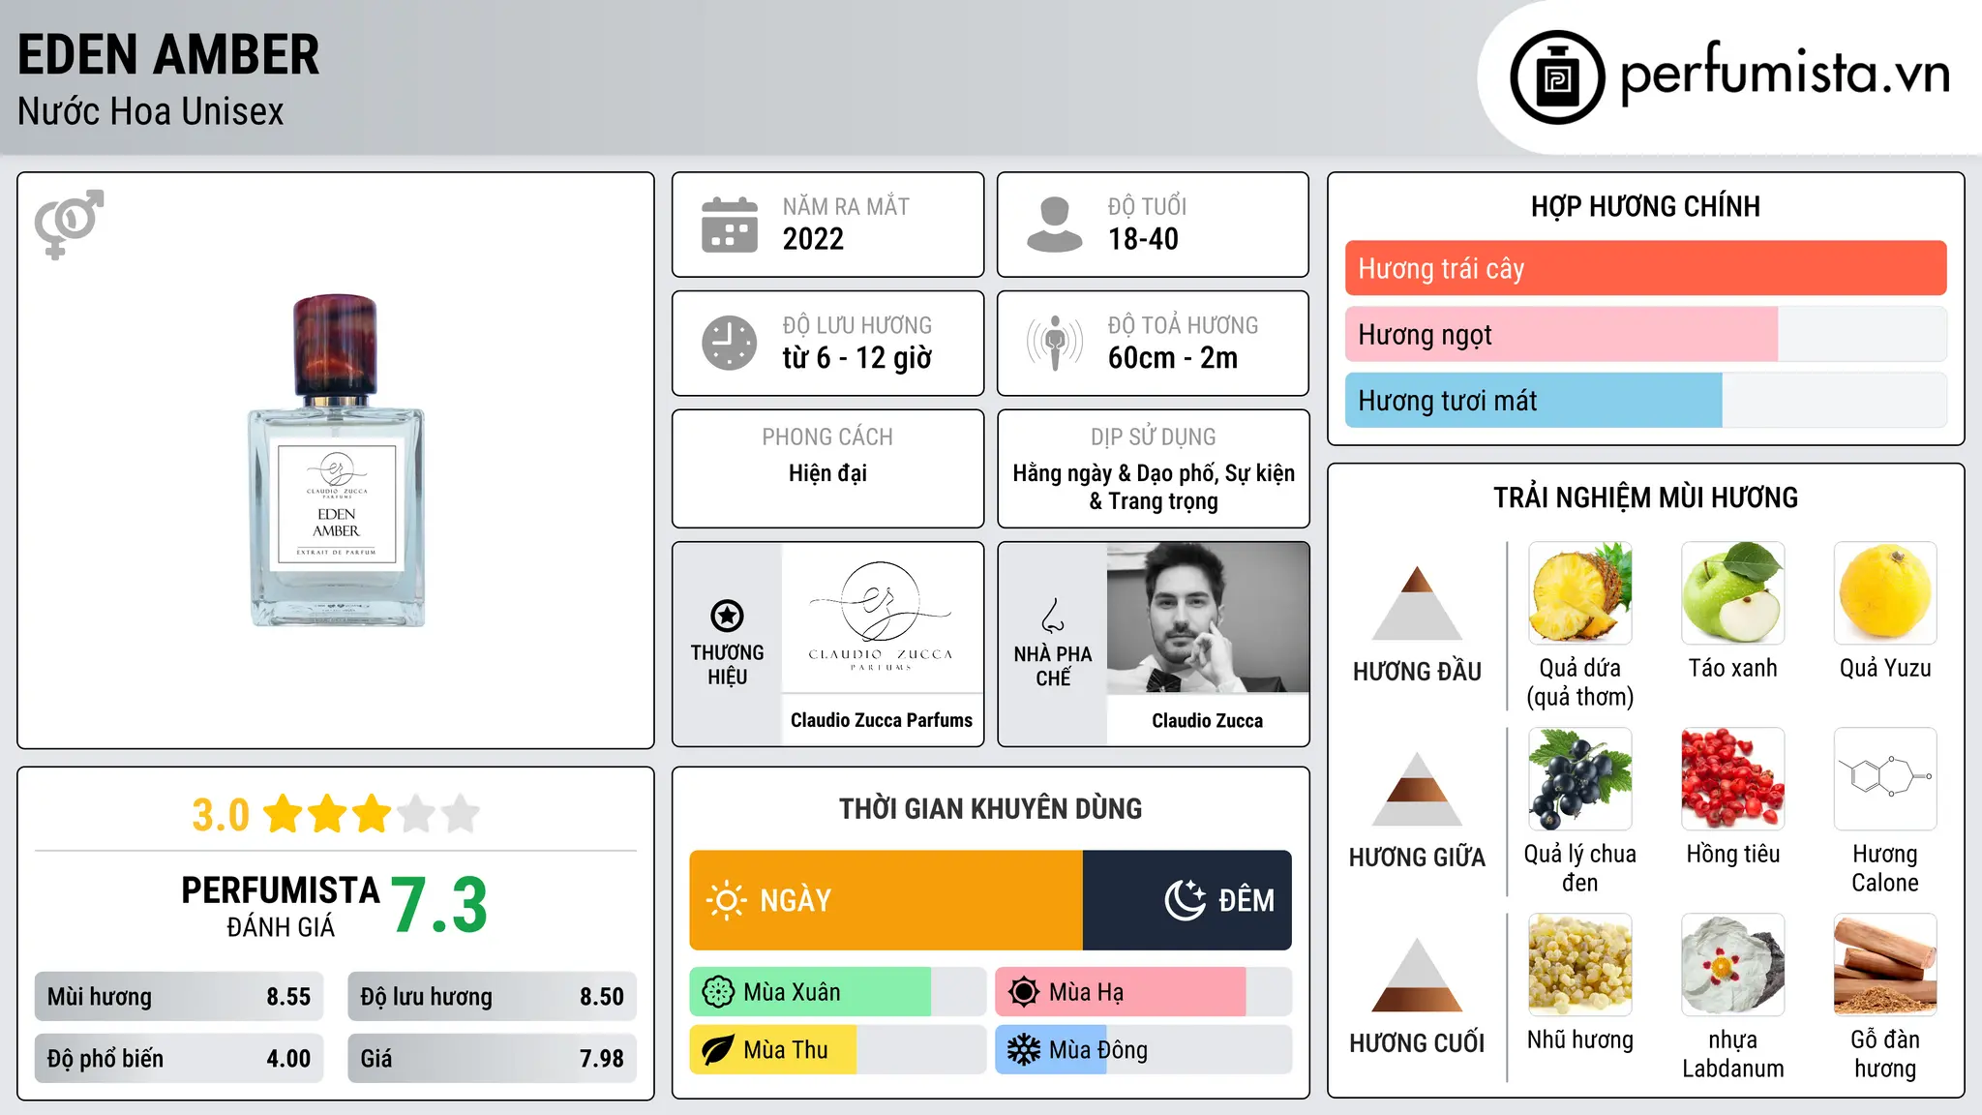Click the style value Hiện đại

[x=827, y=473]
